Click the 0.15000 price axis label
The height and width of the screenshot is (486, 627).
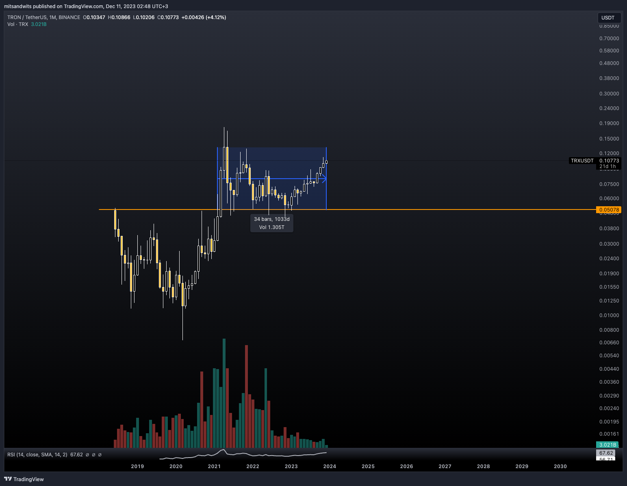609,139
